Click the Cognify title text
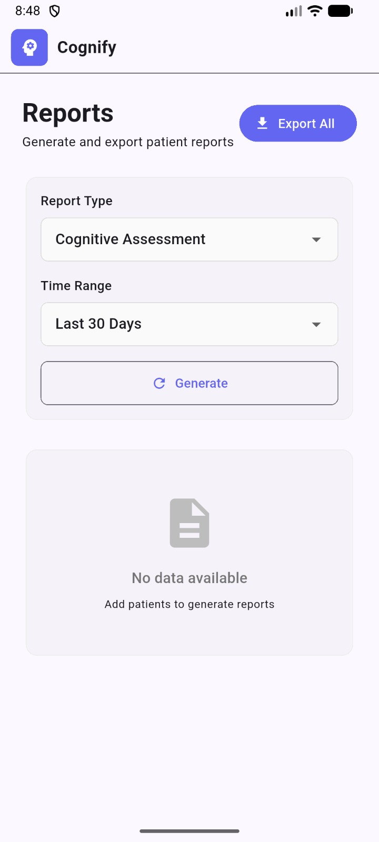 86,47
